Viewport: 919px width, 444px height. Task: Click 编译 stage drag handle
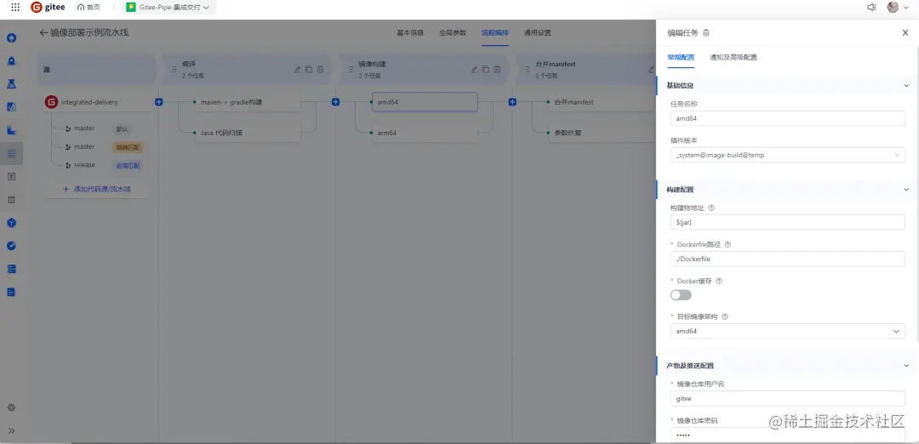tap(174, 69)
